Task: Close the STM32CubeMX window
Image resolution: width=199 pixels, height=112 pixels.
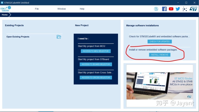Action: [x=194, y=2]
